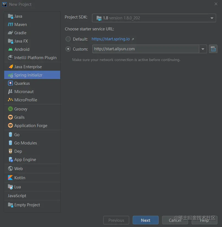
Task: Click the Application Forge icon
Action: [10, 126]
